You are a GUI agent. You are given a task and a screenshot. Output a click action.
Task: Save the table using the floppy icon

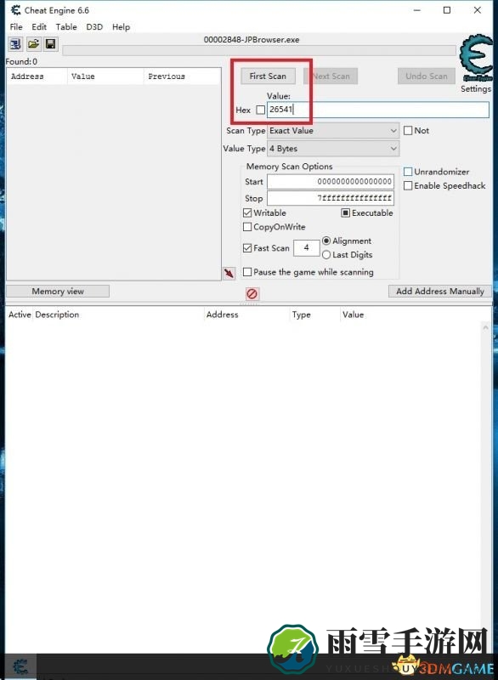point(51,44)
